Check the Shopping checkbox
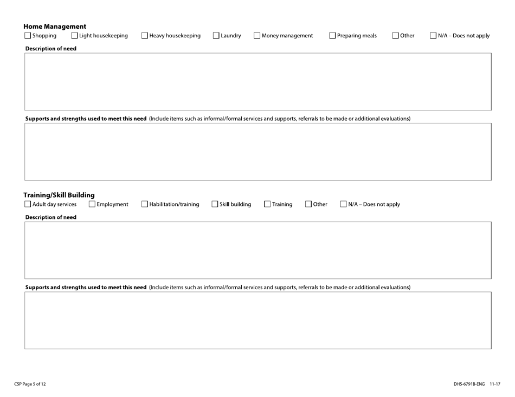 28,36
